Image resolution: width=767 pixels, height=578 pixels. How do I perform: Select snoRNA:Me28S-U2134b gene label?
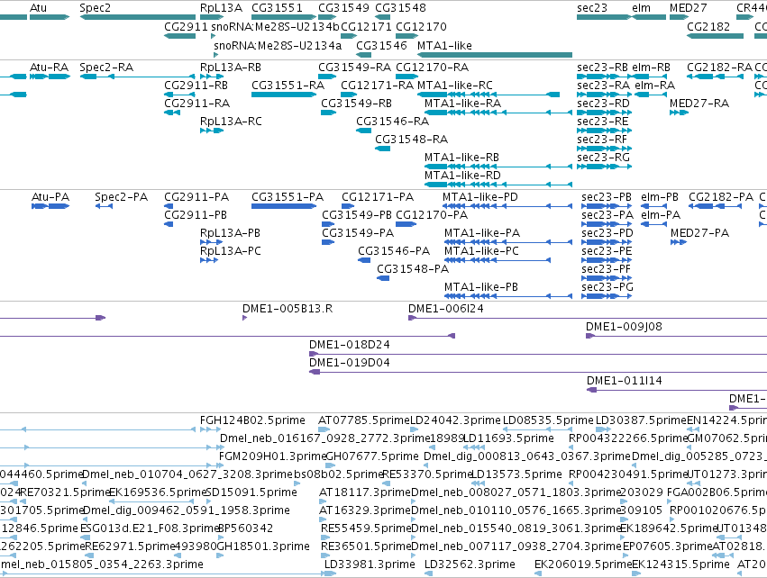[275, 26]
